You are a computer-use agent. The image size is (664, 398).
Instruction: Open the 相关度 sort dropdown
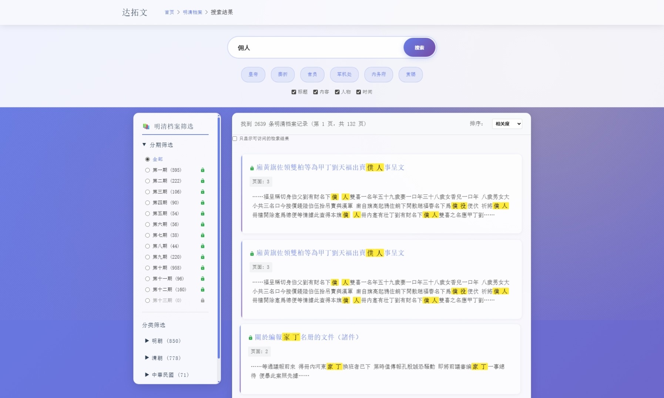(x=507, y=124)
